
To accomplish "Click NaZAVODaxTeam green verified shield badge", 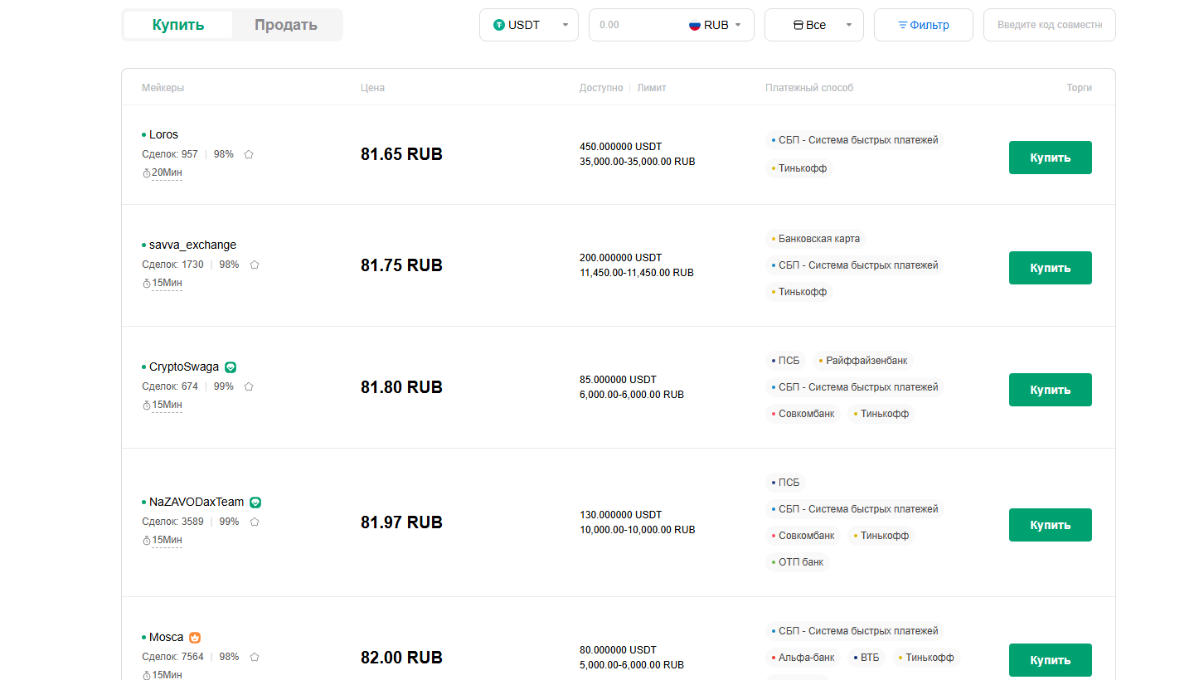I will pos(255,503).
